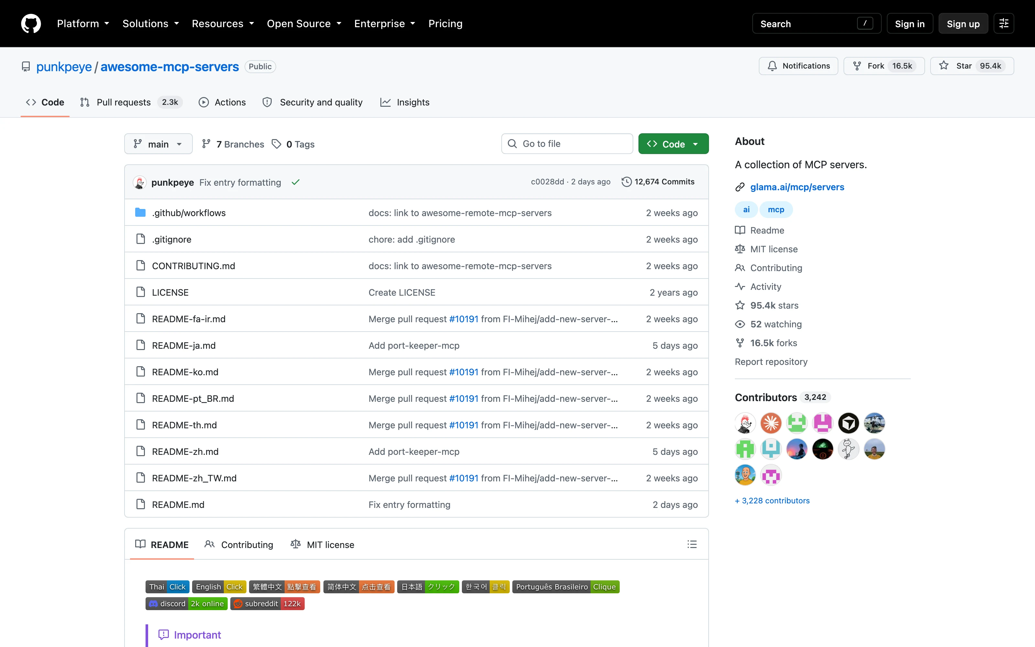Open the helicopter photo contributor avatar

(874, 423)
